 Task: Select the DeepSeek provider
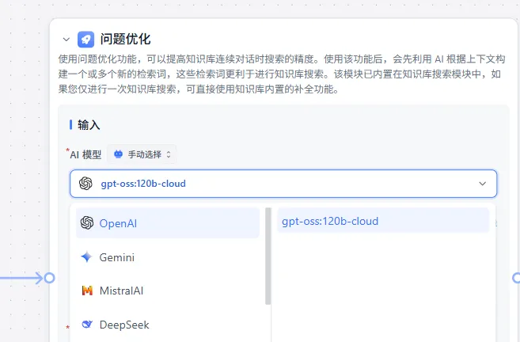[168, 325]
